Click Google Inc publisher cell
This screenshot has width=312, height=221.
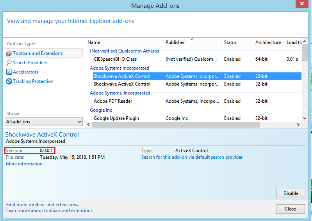tap(177, 118)
